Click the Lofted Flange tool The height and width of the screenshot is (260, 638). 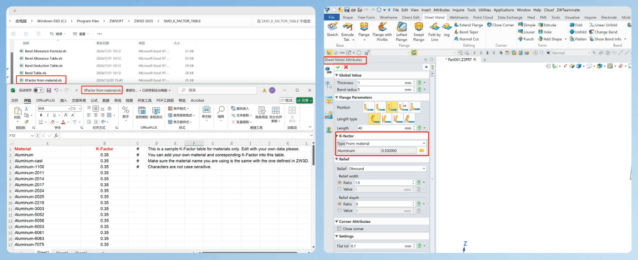click(401, 31)
